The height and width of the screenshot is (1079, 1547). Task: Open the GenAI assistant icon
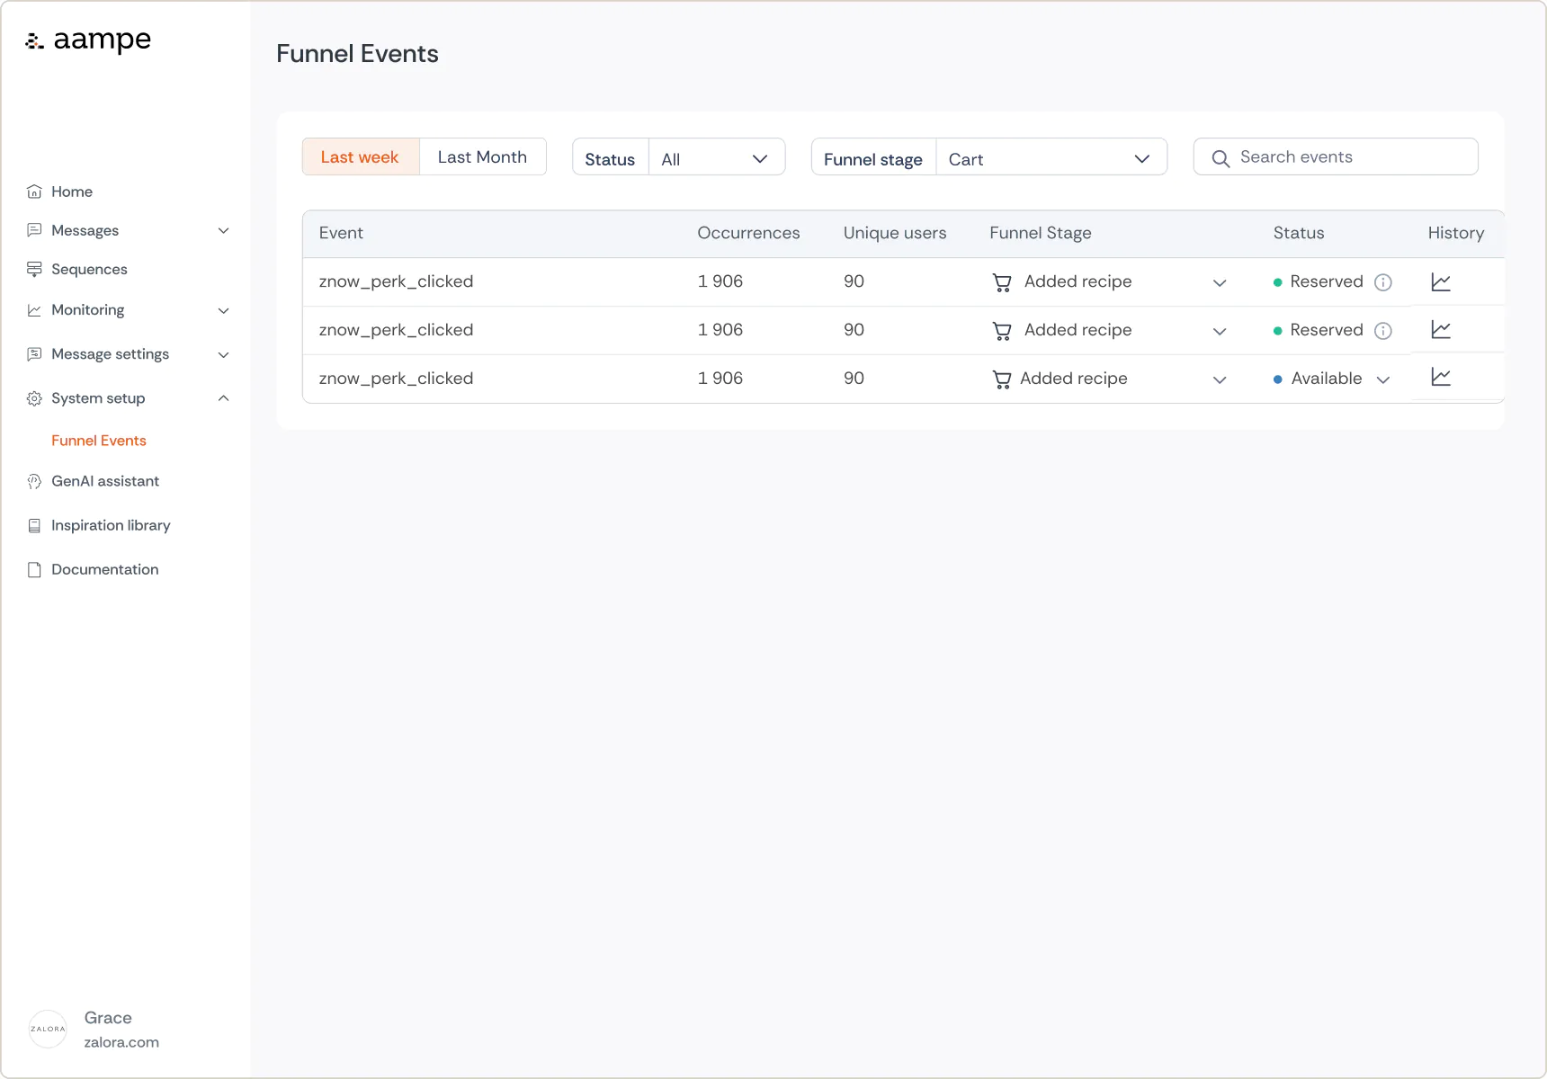click(34, 481)
